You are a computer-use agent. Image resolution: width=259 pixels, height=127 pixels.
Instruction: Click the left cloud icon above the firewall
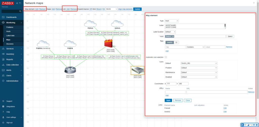pos(90,23)
